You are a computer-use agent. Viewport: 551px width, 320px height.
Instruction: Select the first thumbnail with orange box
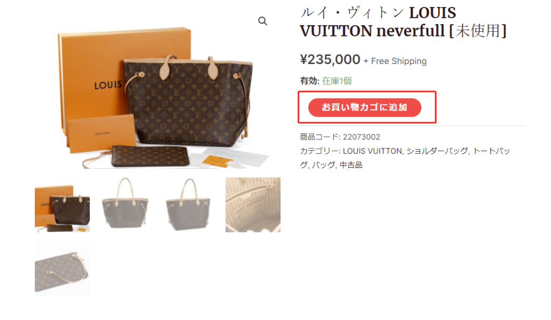click(62, 205)
